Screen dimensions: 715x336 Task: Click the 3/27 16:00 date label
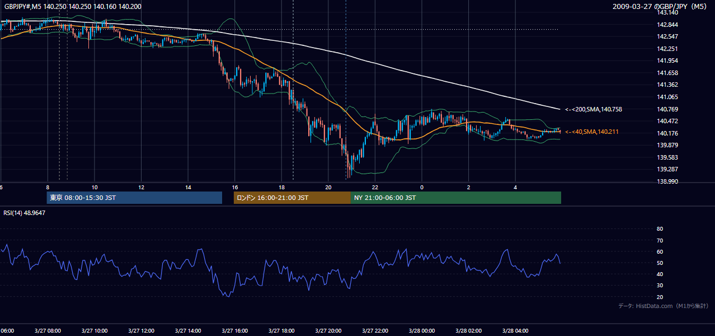pos(235,330)
